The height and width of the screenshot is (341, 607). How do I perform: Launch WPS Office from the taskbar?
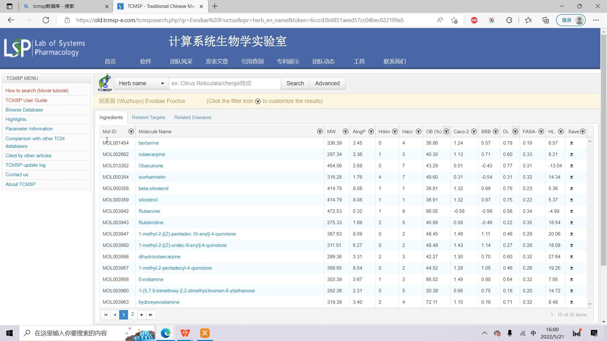pos(185,333)
